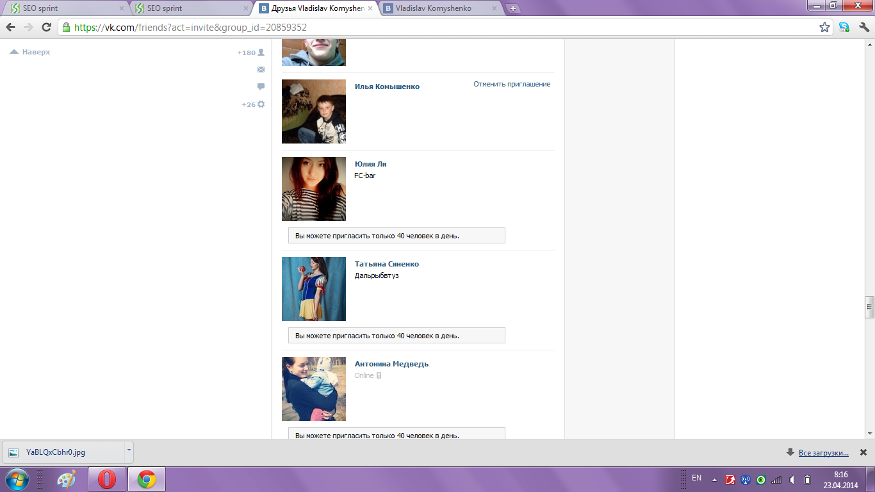This screenshot has width=875, height=492.
Task: Close the Друзья Vladislav Komyshenko tab
Action: click(x=370, y=8)
